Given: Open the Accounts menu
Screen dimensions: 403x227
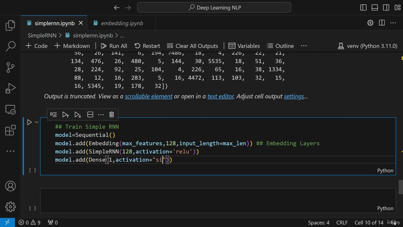Looking at the screenshot, I should coord(10,186).
